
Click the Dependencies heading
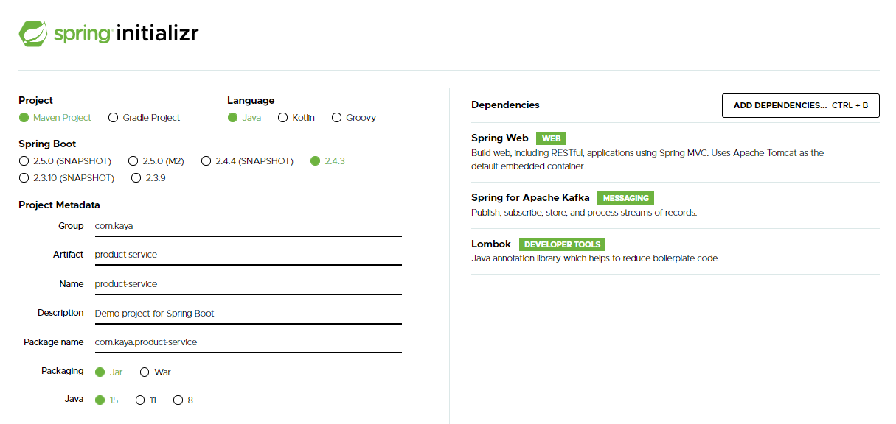[505, 105]
